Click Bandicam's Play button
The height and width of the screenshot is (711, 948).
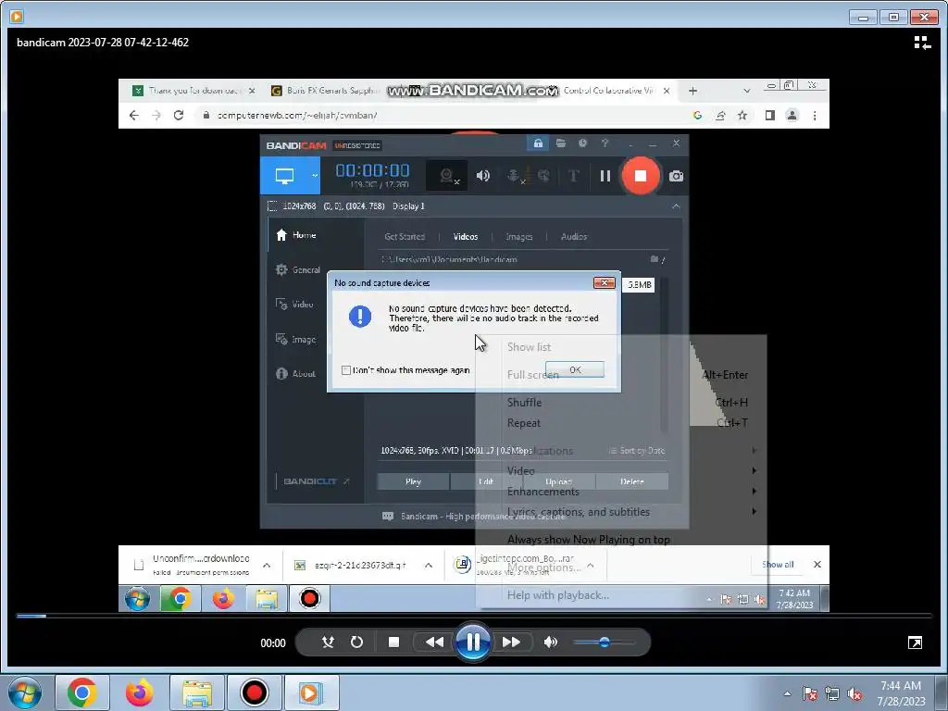(x=414, y=481)
